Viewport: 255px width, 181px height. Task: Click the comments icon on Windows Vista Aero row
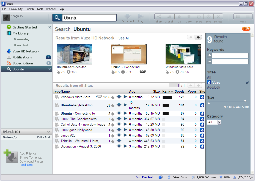tap(100, 97)
